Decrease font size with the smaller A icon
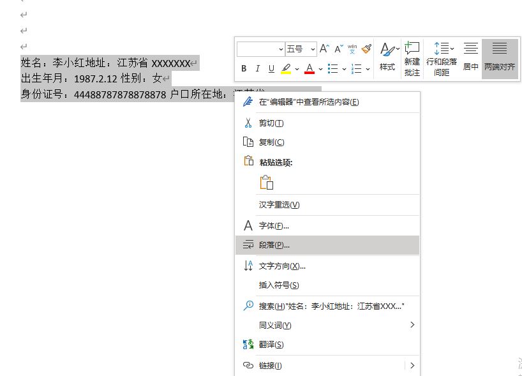522x376 pixels. (339, 49)
